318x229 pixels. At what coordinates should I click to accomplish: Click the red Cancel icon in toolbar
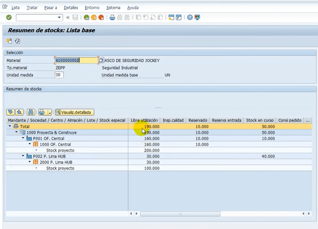click(x=101, y=17)
